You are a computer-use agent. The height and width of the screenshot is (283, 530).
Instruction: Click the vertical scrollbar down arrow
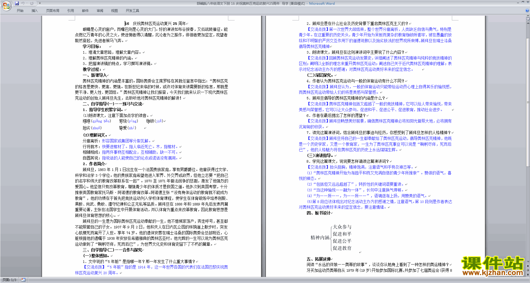click(528, 262)
